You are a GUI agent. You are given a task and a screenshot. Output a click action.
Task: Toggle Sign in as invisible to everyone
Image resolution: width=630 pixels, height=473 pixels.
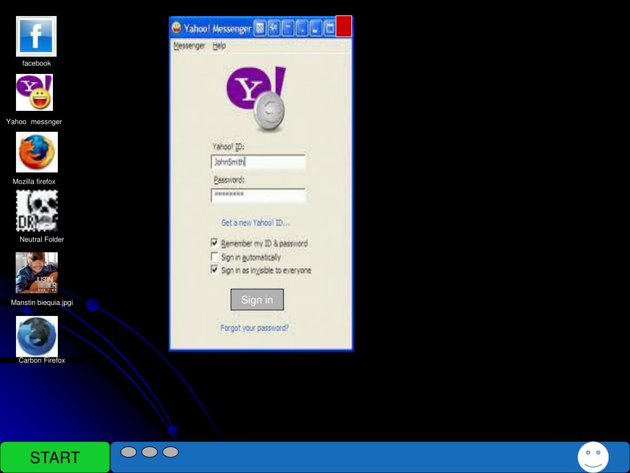215,270
